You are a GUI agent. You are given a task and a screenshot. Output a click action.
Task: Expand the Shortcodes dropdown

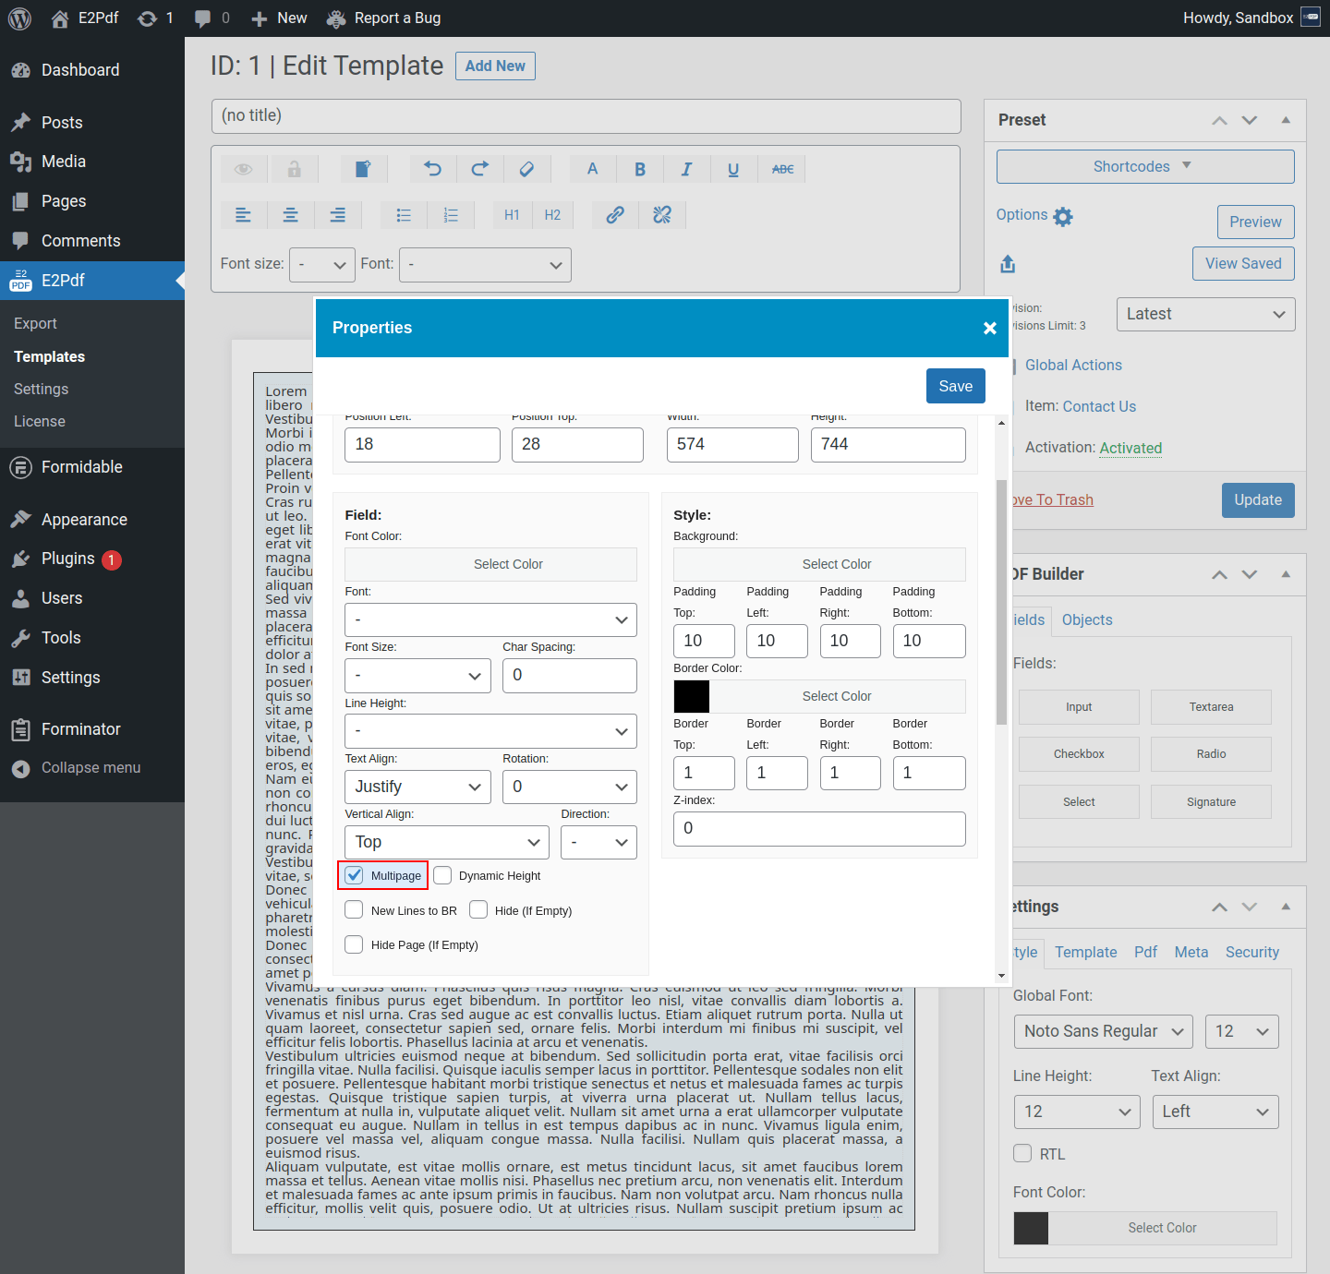click(1144, 166)
